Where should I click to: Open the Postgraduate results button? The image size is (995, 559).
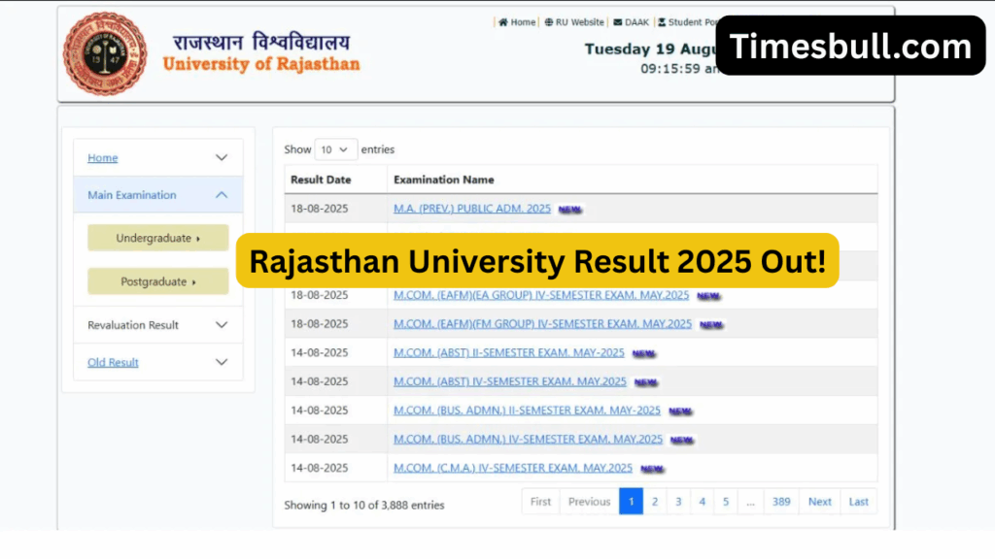click(x=157, y=281)
